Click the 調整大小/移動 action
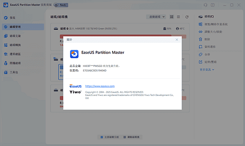Image resolution: width=245 pixels, height=146 pixels. click(213, 32)
